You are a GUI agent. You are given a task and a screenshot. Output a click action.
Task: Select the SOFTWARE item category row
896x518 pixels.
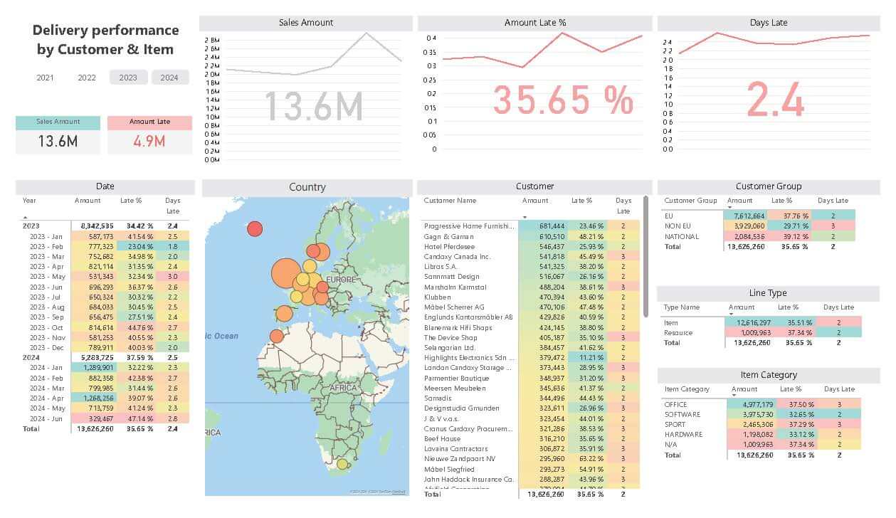click(x=682, y=414)
